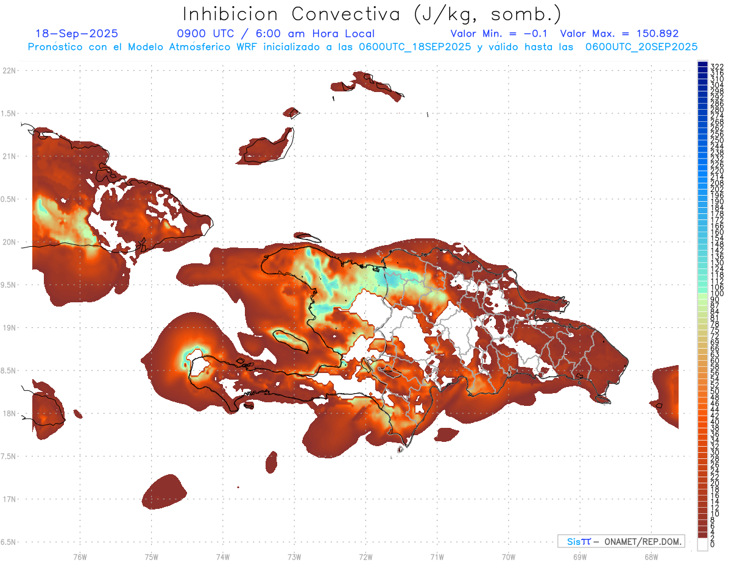
Task: Click the "Valor Max. = 150.892" text
Action: tap(619, 34)
